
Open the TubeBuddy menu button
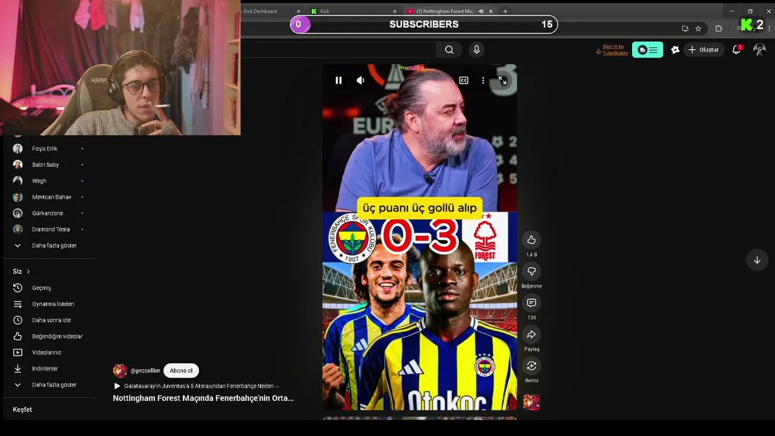pyautogui.click(x=647, y=50)
